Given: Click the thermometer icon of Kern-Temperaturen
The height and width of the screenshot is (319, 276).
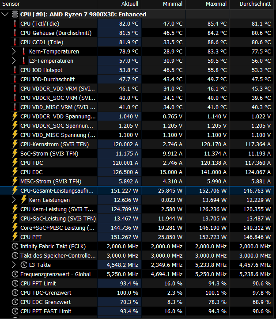Looking at the screenshot, I should (x=23, y=51).
